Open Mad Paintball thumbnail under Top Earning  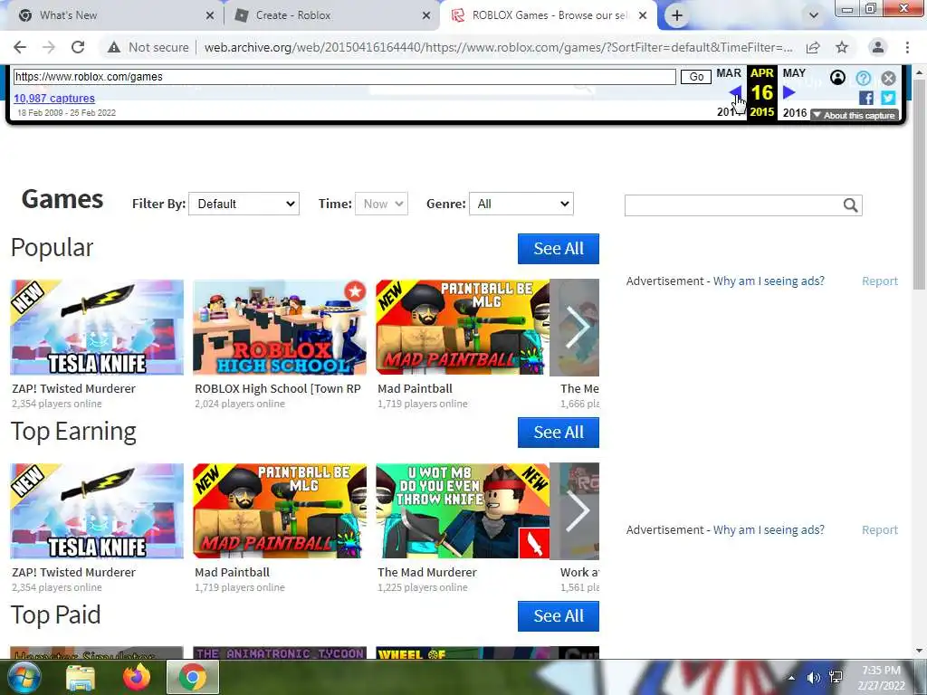(280, 511)
